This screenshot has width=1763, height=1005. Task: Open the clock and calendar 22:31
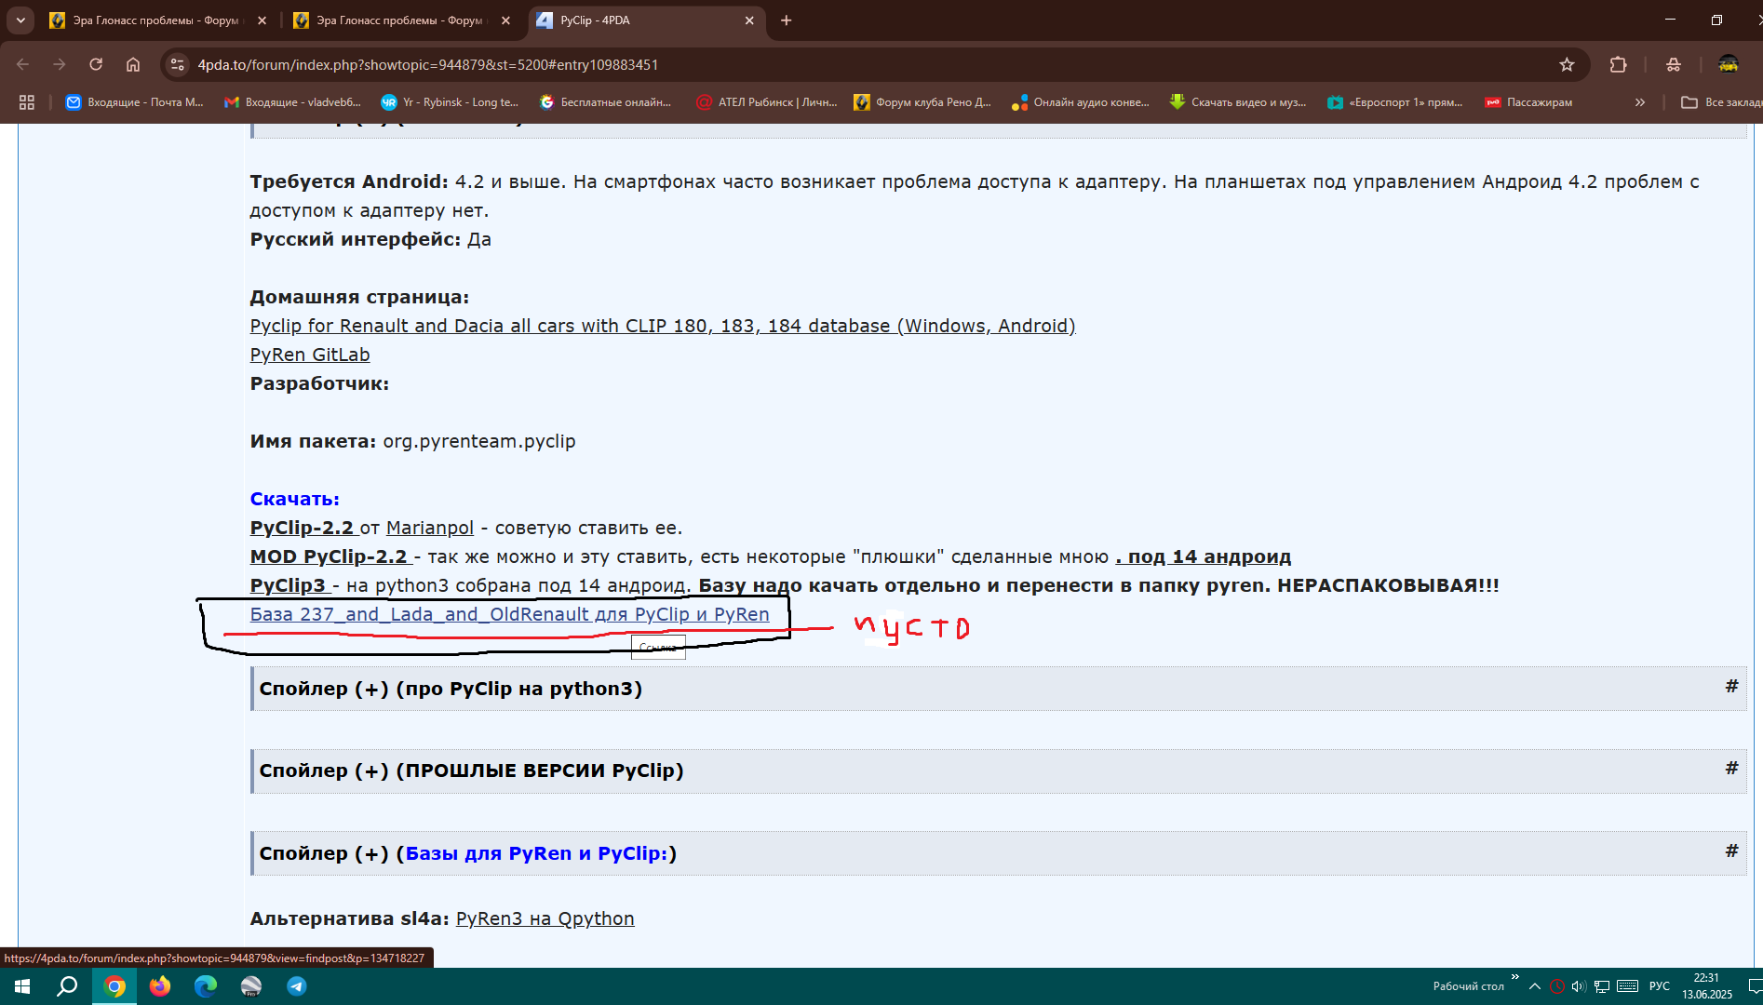pos(1706,986)
